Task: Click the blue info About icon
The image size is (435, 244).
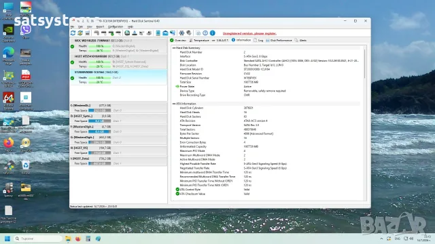Action: (x=213, y=33)
